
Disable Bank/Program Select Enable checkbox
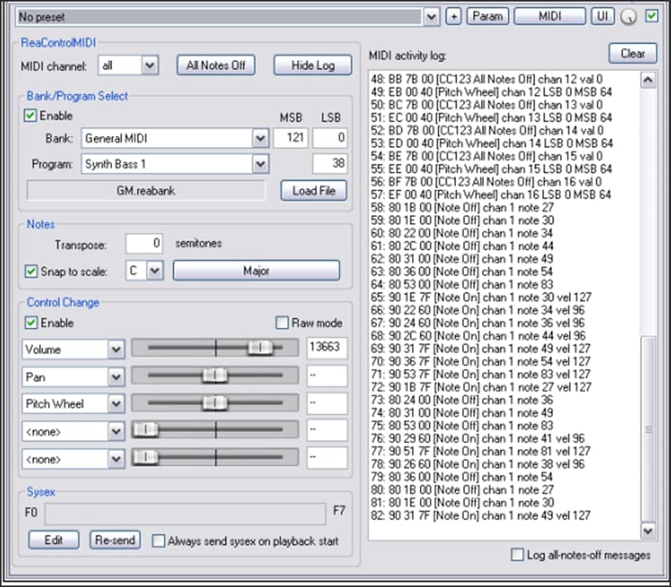click(x=31, y=116)
